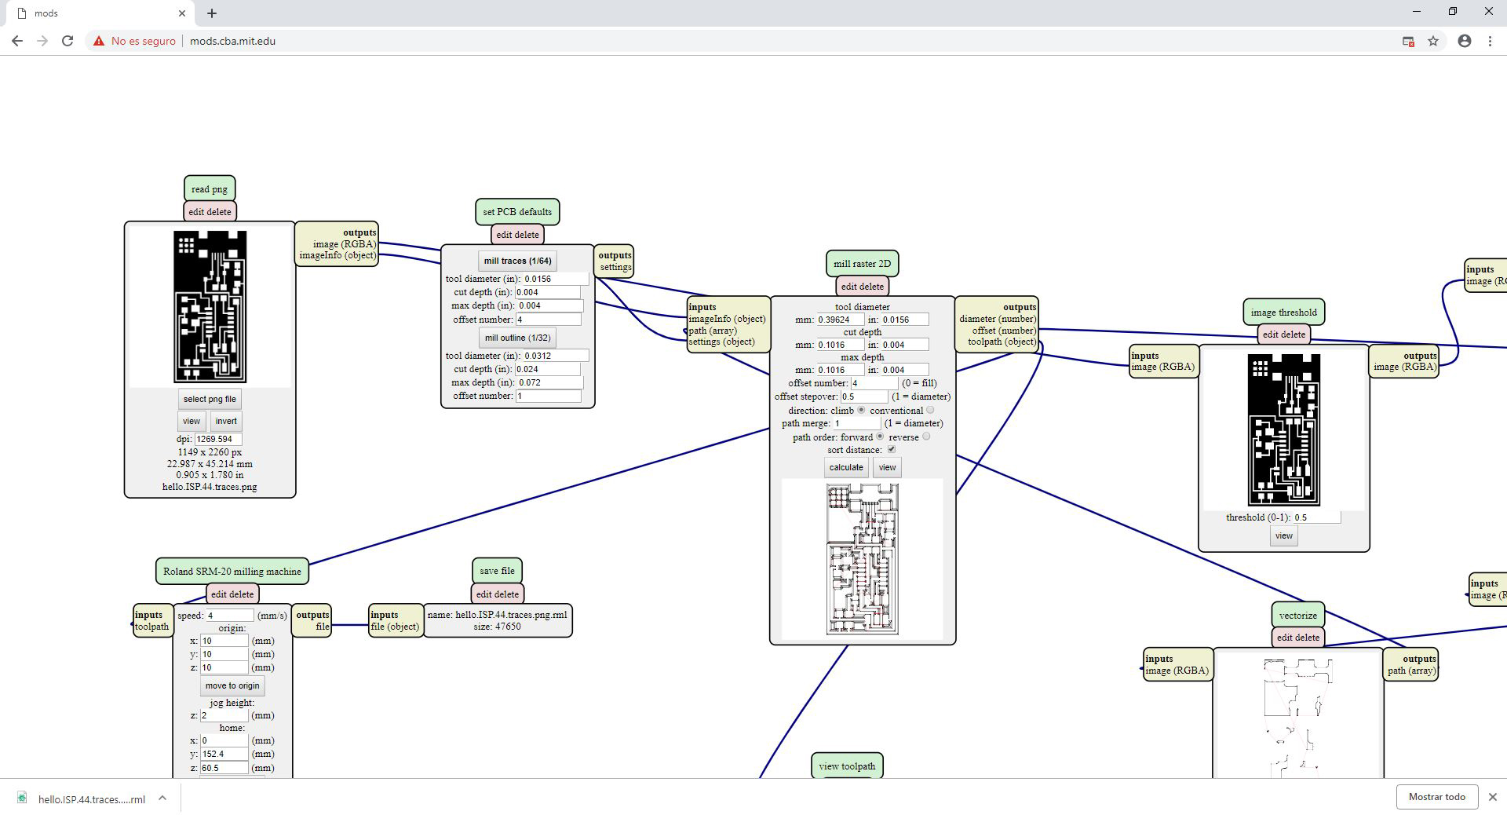Open Chrome's three-dot menu
Image resolution: width=1507 pixels, height=815 pixels.
pyautogui.click(x=1490, y=41)
